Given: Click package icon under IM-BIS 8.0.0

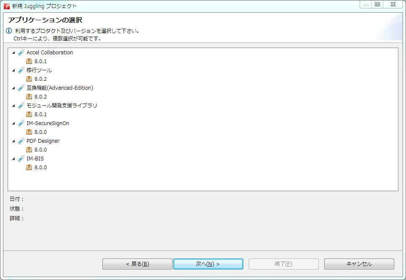Looking at the screenshot, I should [x=29, y=167].
